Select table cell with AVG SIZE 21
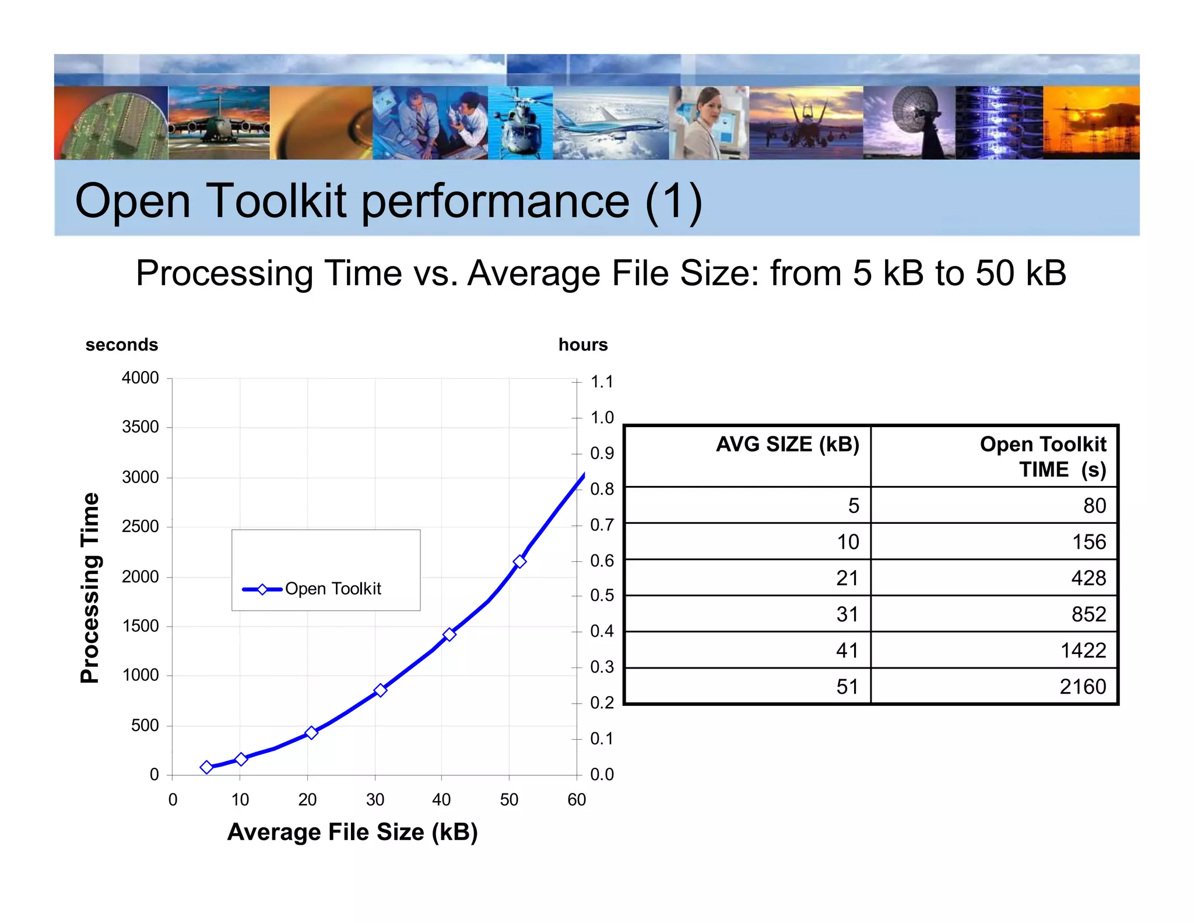This screenshot has height=923, width=1194. [748, 578]
